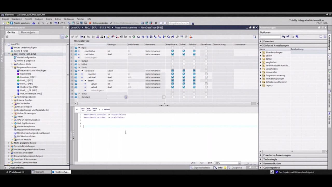Open the editor zoom percentage dropdown

(239, 163)
